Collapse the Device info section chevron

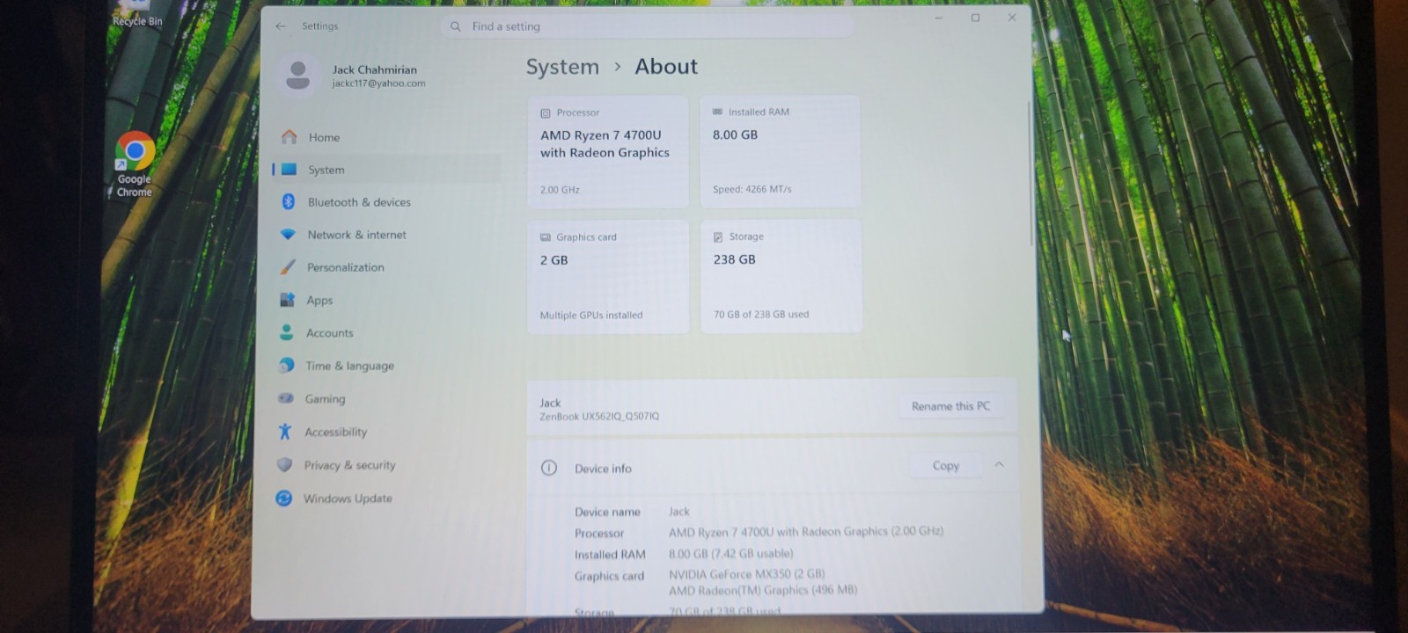click(x=999, y=464)
